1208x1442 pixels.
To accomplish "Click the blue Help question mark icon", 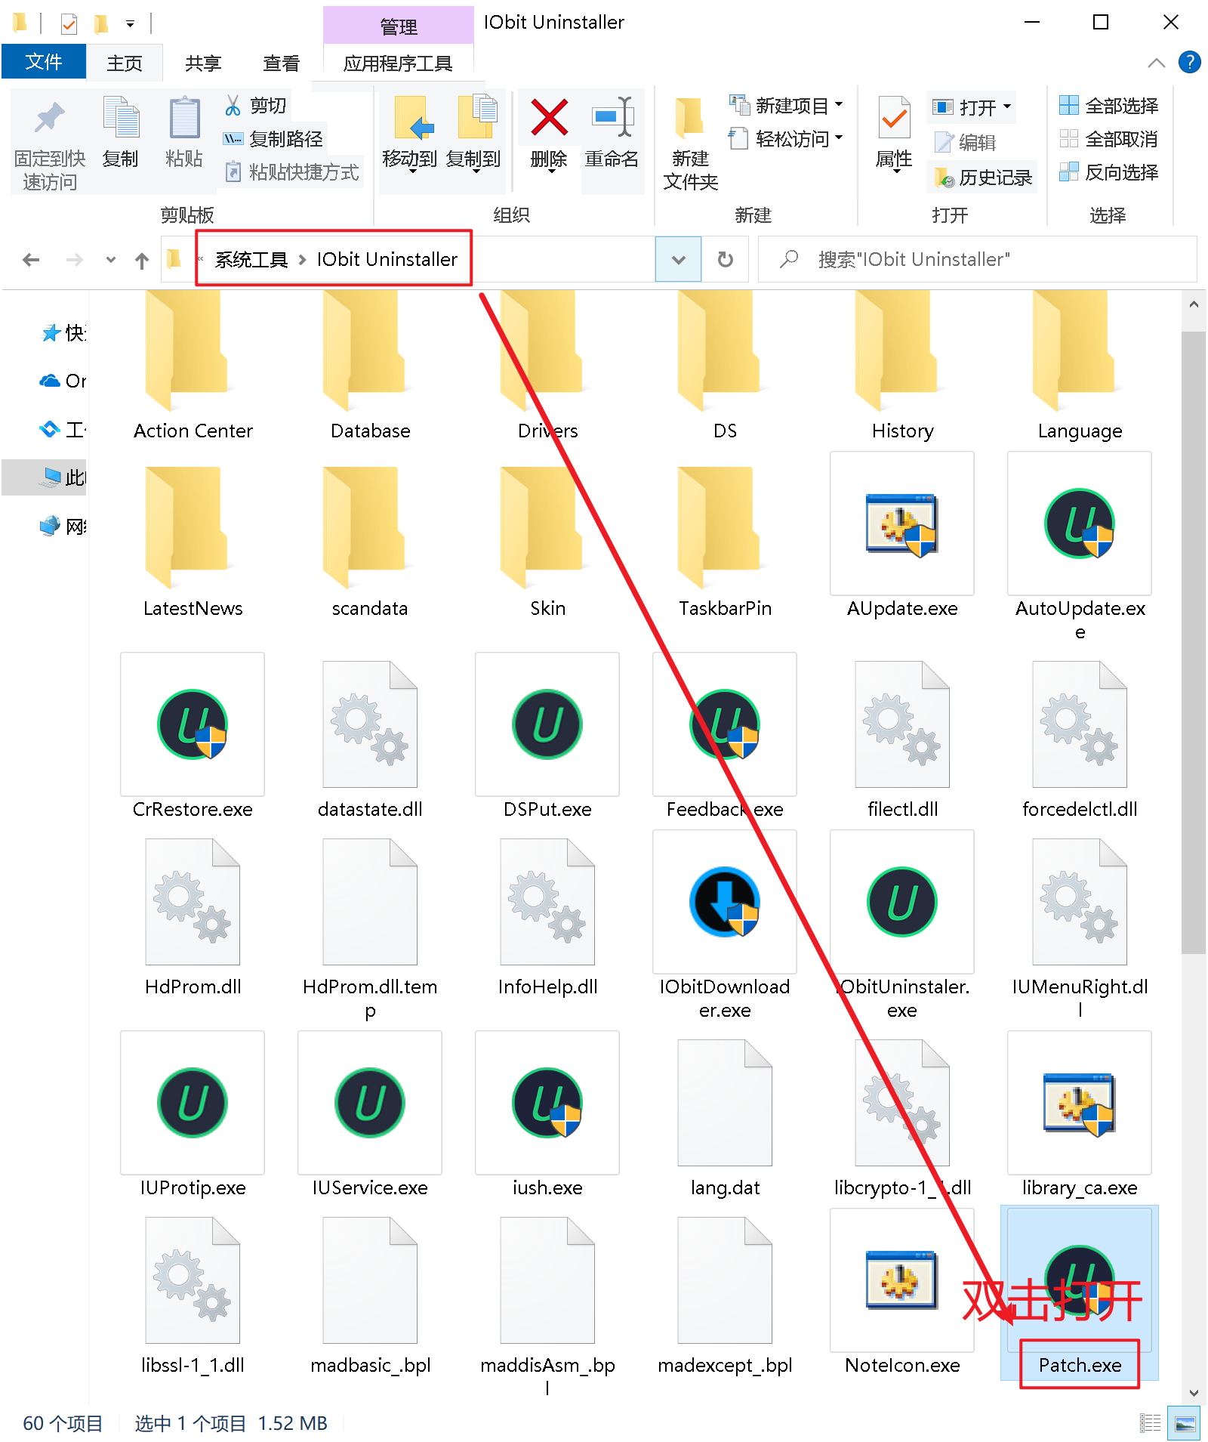I will [1190, 62].
